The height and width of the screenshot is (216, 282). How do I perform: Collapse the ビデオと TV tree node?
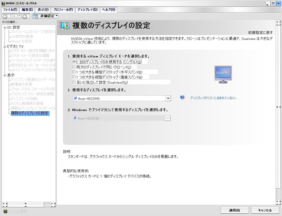[x=5, y=47]
